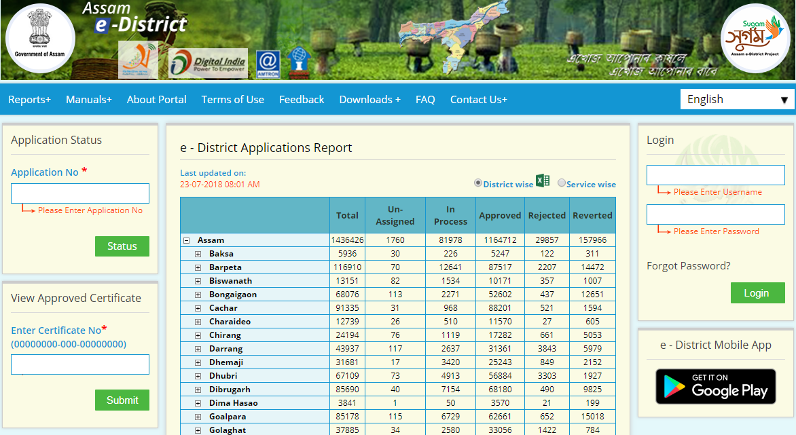
Task: Expand the Barpeta district row
Action: tap(198, 267)
